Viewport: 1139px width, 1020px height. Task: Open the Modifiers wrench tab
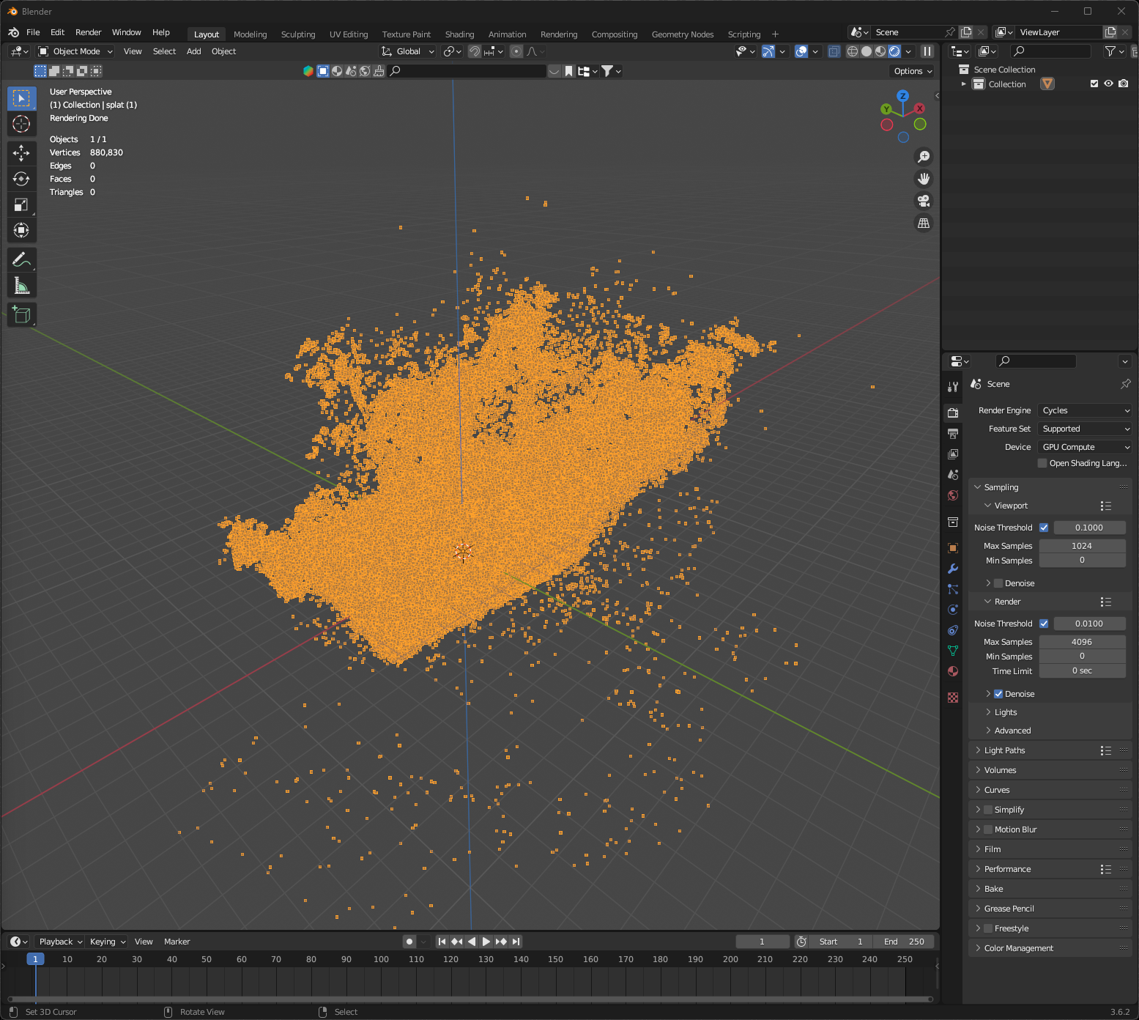pyautogui.click(x=953, y=569)
